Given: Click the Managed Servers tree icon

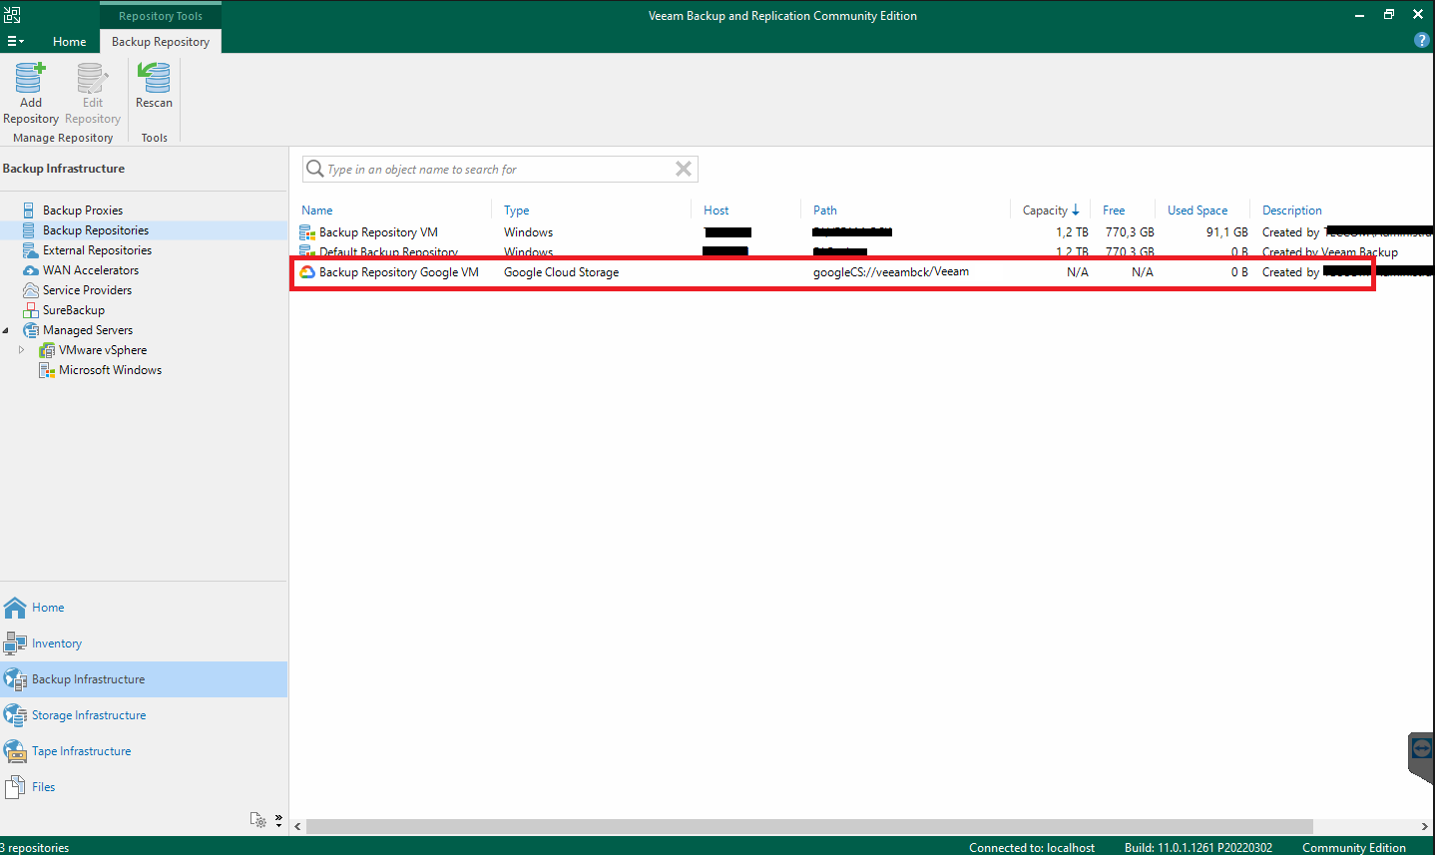Looking at the screenshot, I should pos(31,330).
